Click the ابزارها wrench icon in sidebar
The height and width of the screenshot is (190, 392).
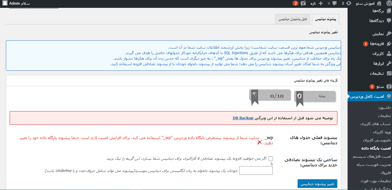tap(389, 63)
